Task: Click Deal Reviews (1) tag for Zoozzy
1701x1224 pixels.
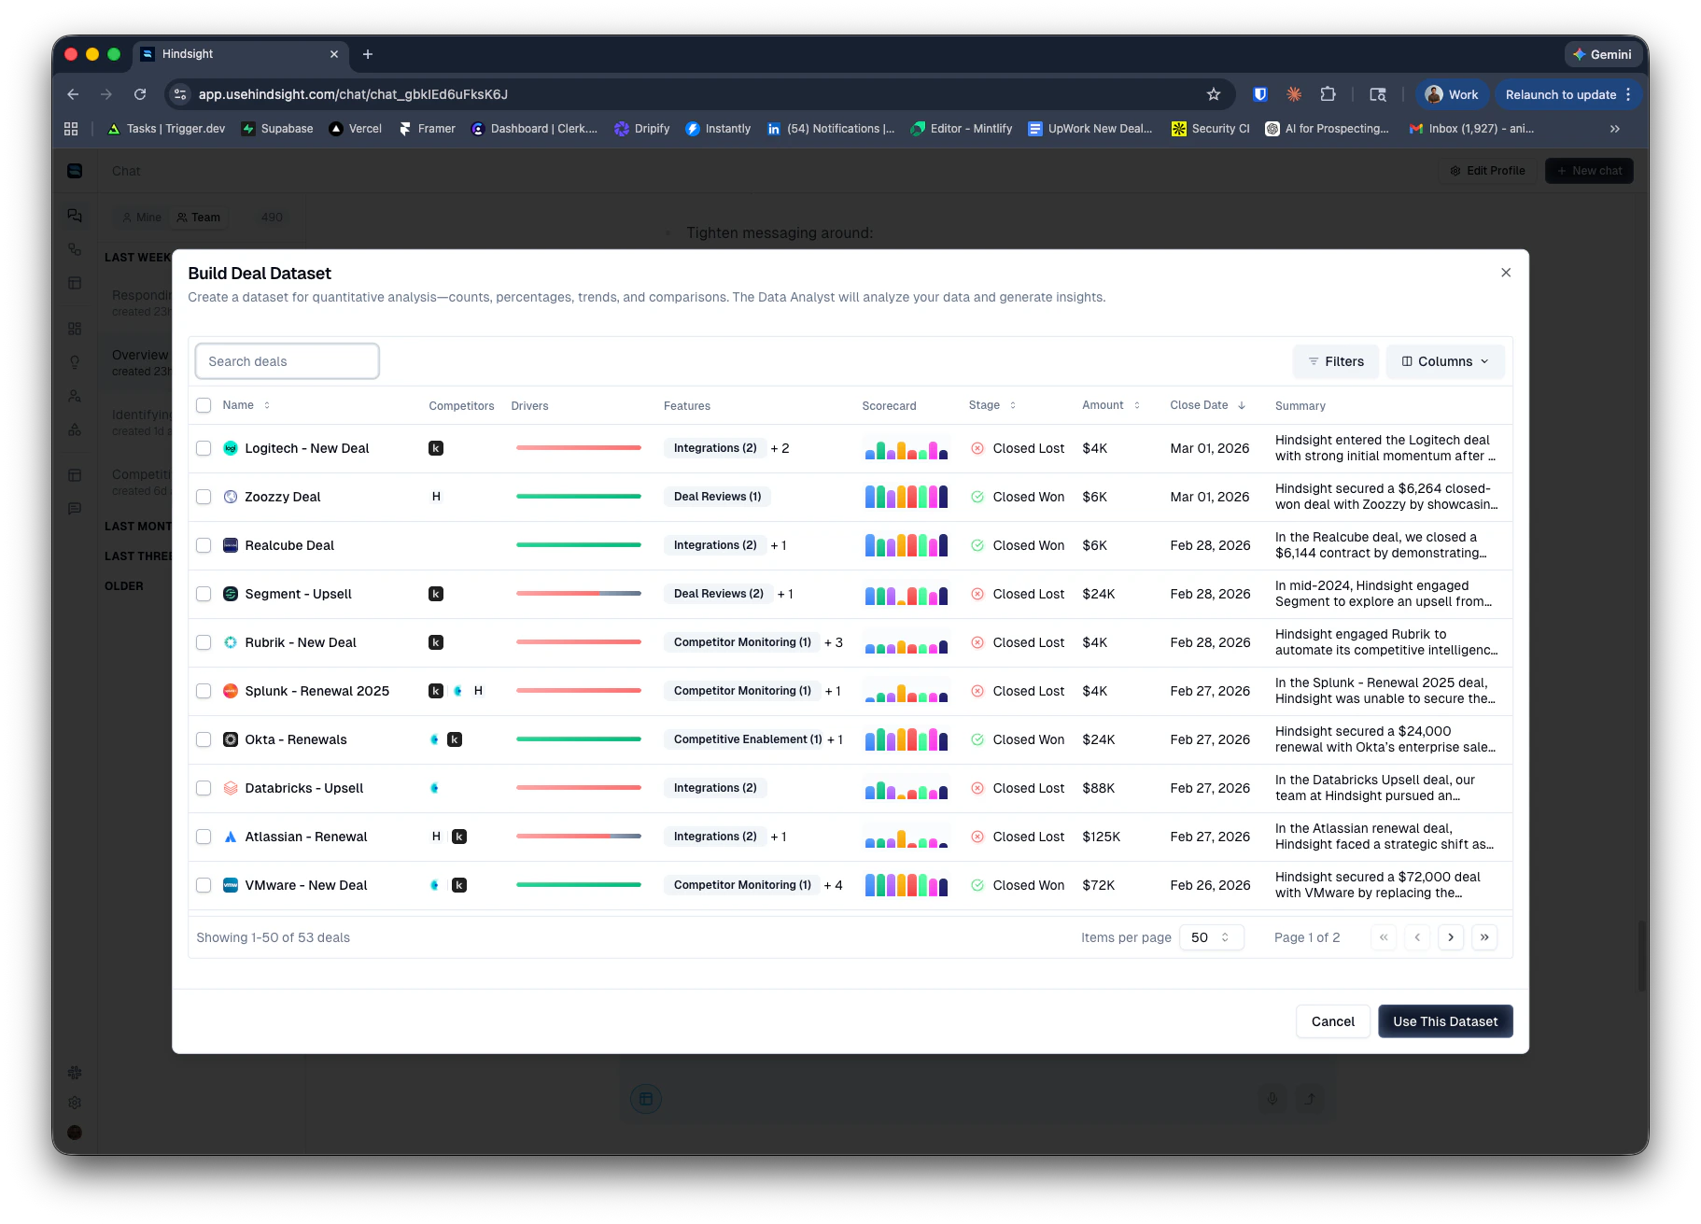Action: coord(717,497)
